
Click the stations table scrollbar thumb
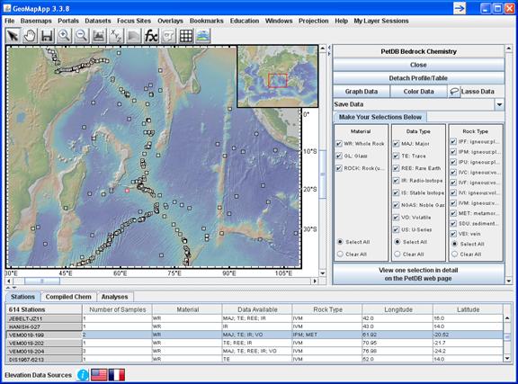507,337
